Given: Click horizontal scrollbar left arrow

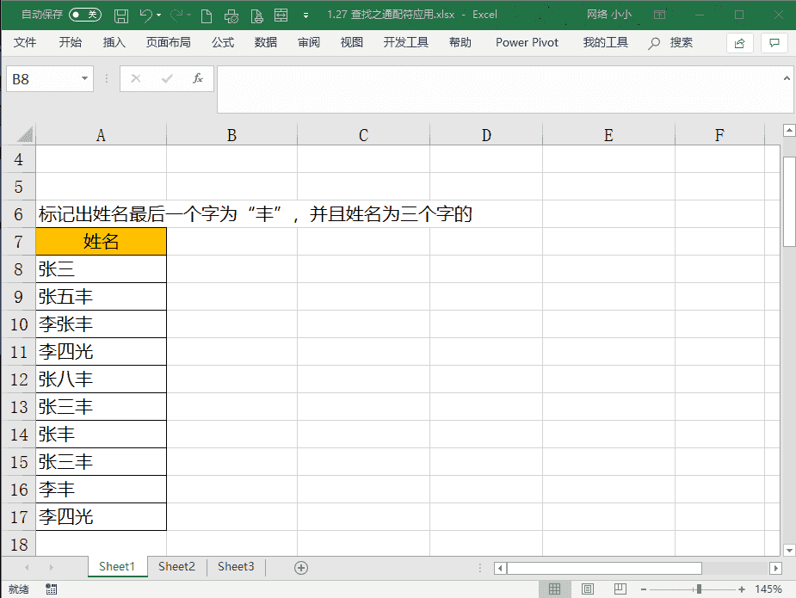Looking at the screenshot, I should pos(500,568).
